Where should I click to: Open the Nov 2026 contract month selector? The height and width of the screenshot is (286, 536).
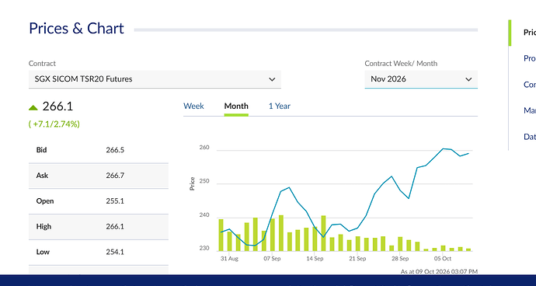(x=421, y=79)
